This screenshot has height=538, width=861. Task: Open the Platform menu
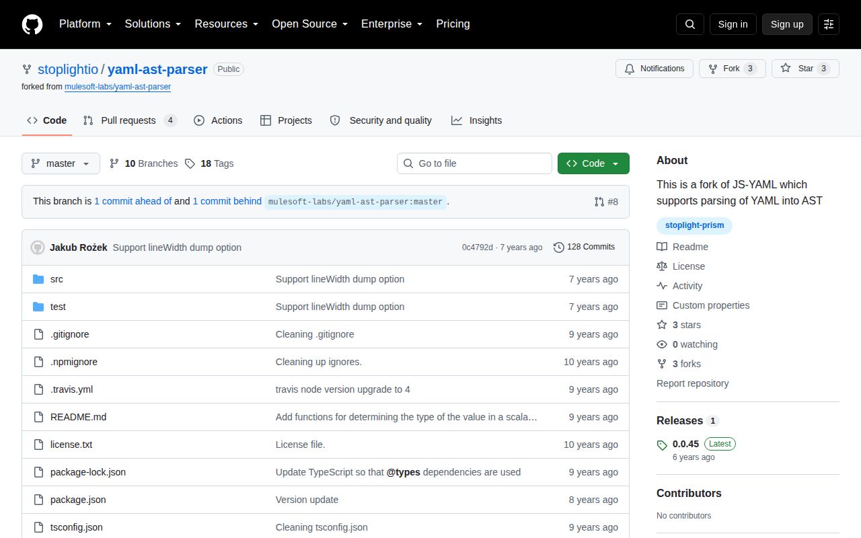(86, 24)
